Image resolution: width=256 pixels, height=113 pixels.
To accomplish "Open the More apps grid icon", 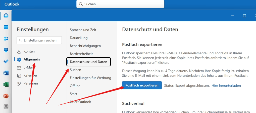I will [6, 107].
